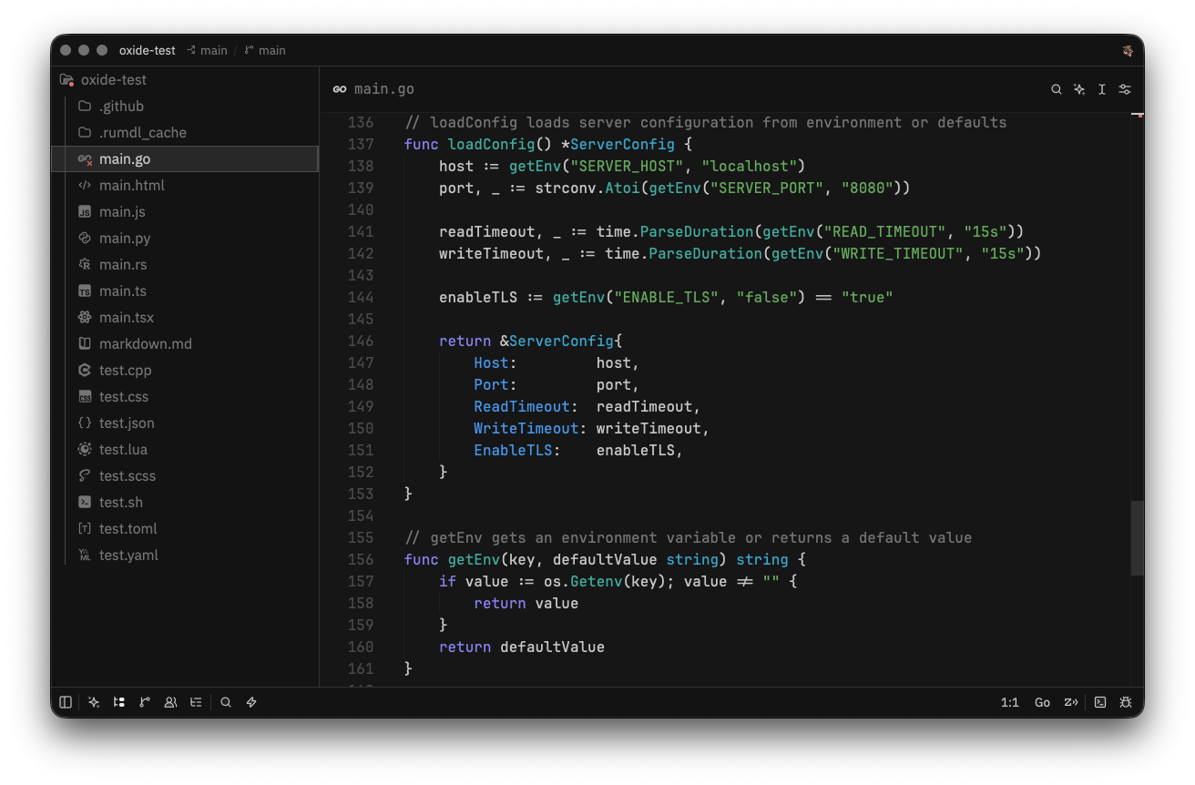The width and height of the screenshot is (1195, 785).
Task: Open the collaboration people panel icon
Action: click(x=170, y=702)
